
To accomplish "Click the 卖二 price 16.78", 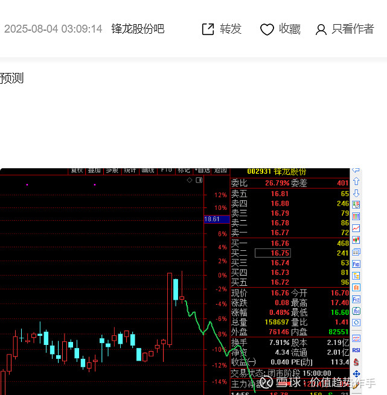I will [280, 223].
